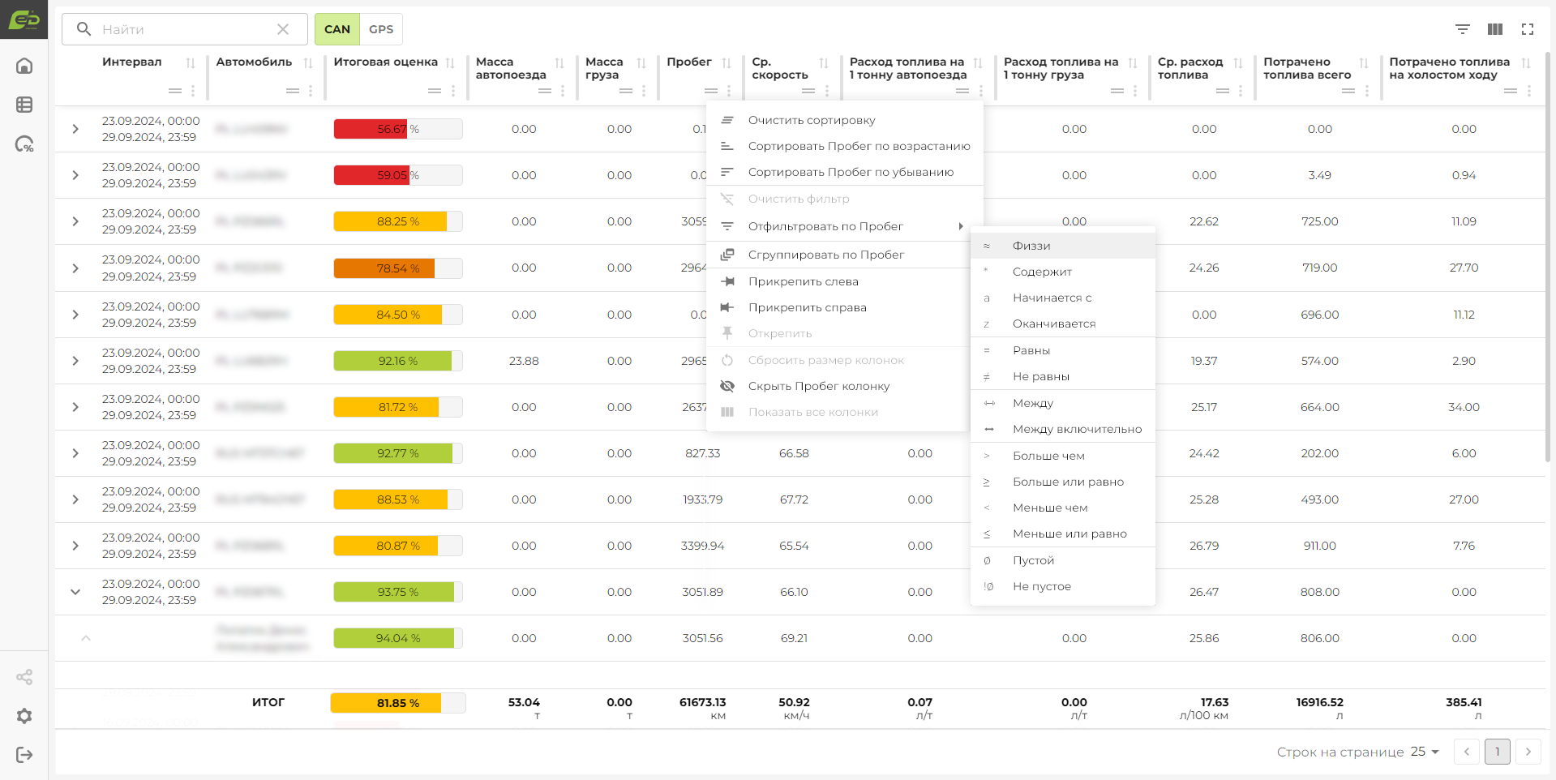The height and width of the screenshot is (780, 1556).
Task: Open the table report sidebar icon
Action: 24,105
